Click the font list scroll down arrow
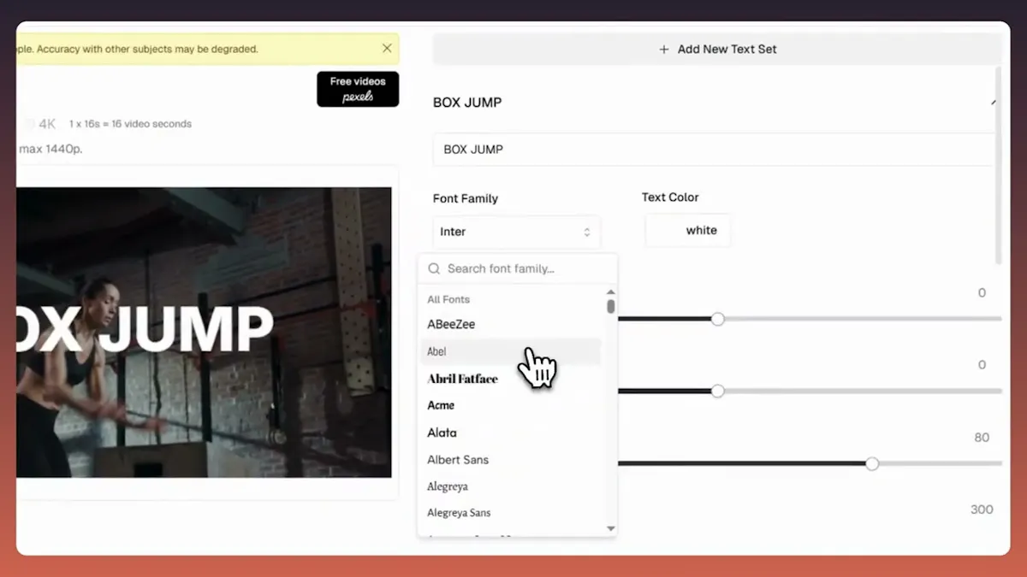Viewport: 1027px width, 577px height. click(610, 529)
